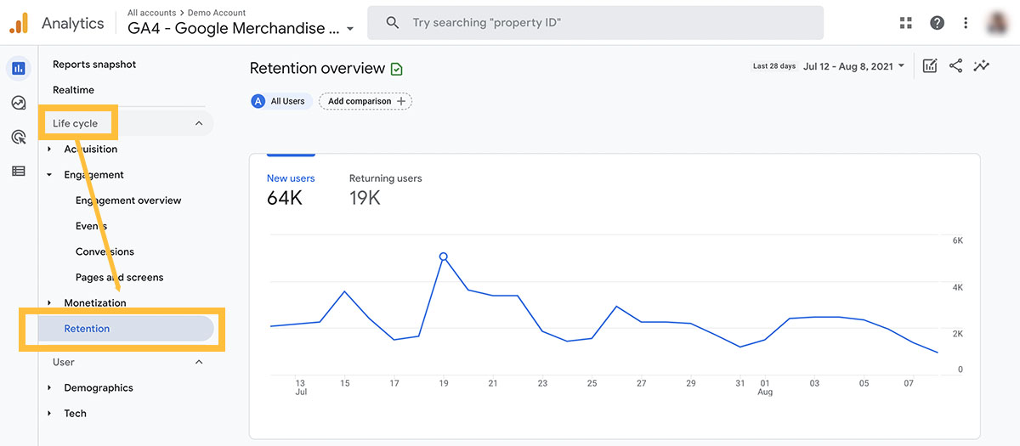Open the Reports icon in left rail

[x=19, y=68]
